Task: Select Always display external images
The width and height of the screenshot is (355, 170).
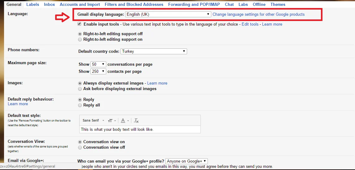Action: [x=80, y=83]
